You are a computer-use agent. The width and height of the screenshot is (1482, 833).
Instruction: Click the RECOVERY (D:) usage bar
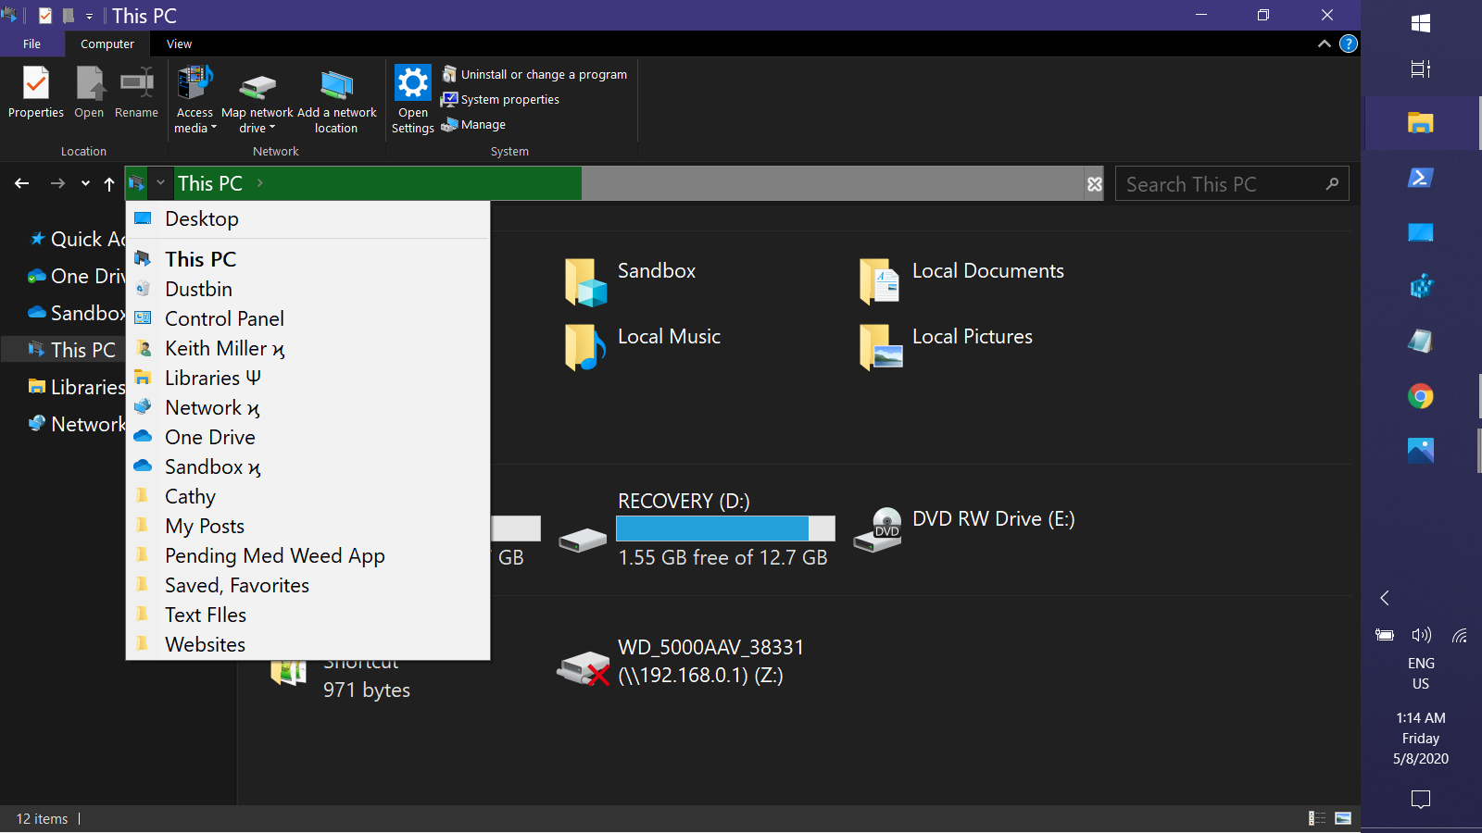(725, 528)
